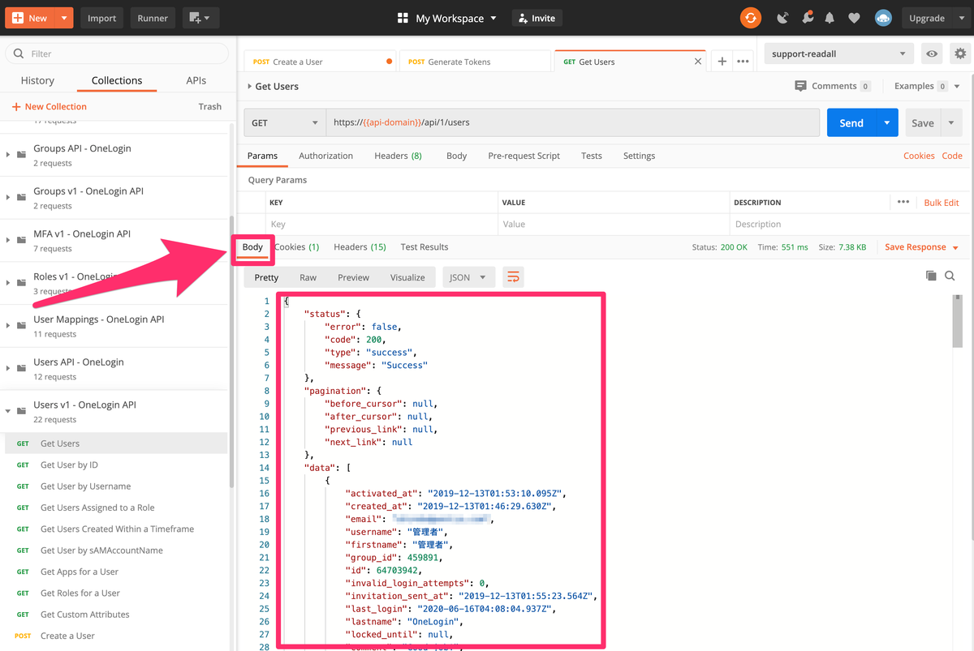The width and height of the screenshot is (974, 651).
Task: Open the Send button dropdown arrow
Action: pos(887,123)
